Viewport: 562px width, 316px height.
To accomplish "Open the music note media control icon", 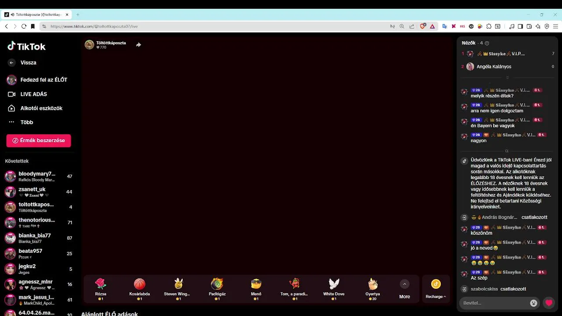I will [512, 26].
